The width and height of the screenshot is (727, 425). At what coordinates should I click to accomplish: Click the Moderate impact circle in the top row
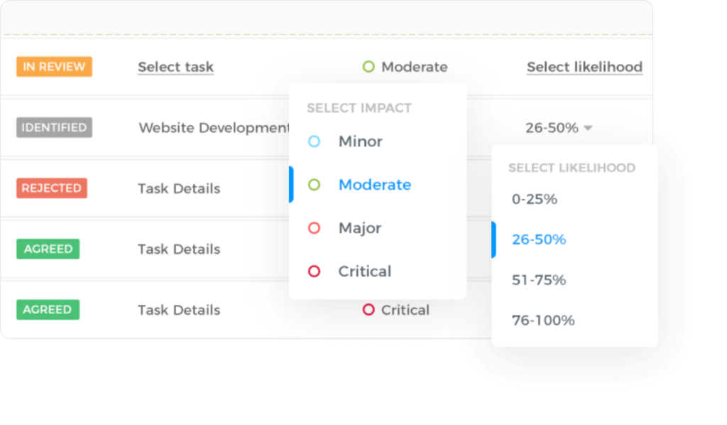(x=368, y=66)
